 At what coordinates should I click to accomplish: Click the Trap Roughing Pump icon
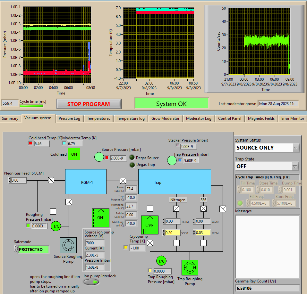coord(190,267)
